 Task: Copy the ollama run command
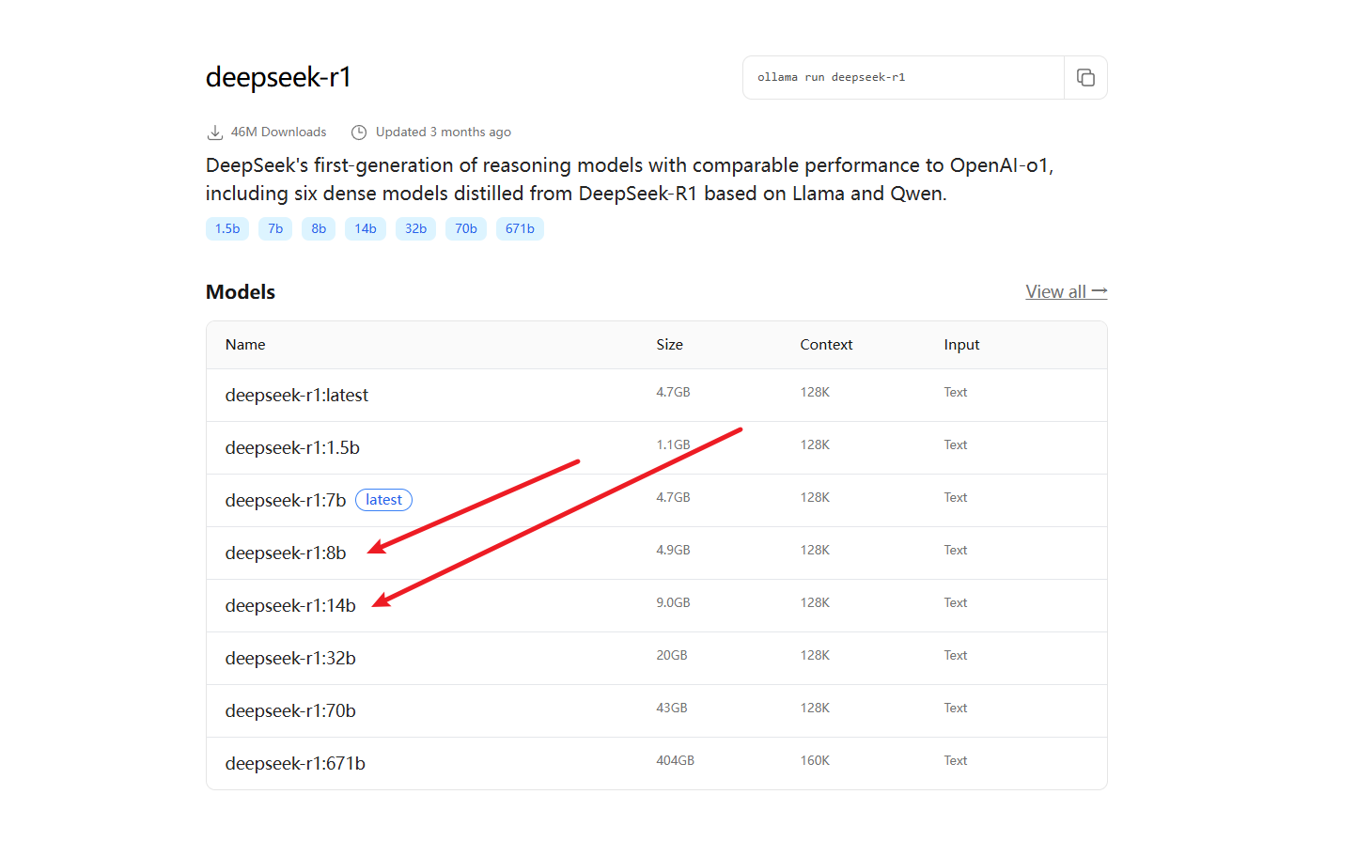point(1085,77)
